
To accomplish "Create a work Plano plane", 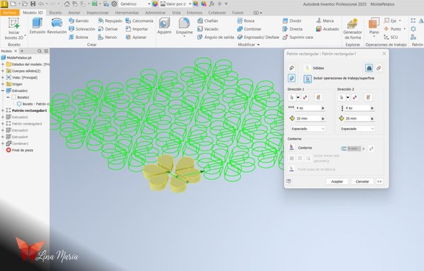I will pyautogui.click(x=374, y=26).
